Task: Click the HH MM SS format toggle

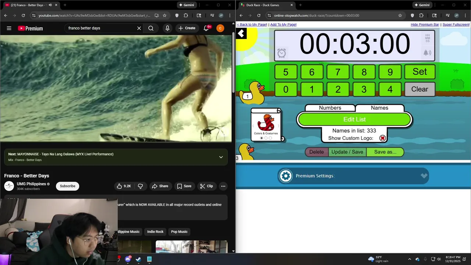Action: coord(427,38)
